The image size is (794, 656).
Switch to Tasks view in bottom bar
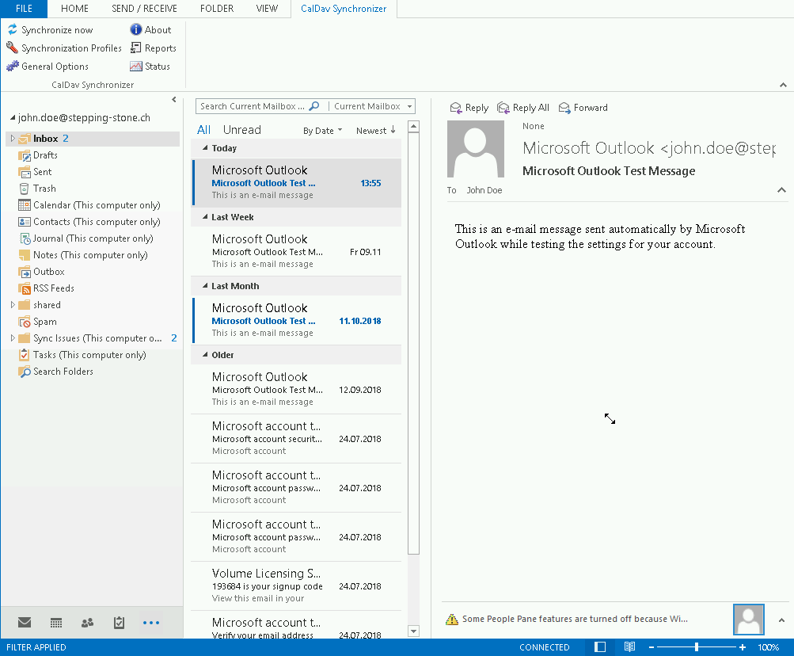(x=119, y=624)
